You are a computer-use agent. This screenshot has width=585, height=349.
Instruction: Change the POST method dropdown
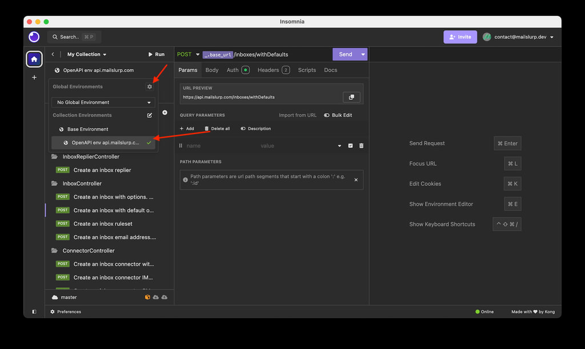coord(188,54)
